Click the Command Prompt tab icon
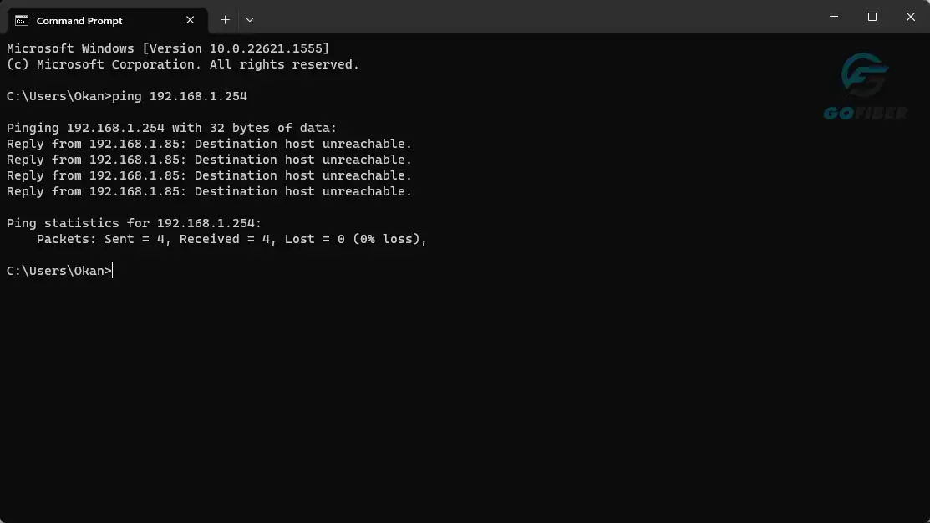 coord(22,21)
